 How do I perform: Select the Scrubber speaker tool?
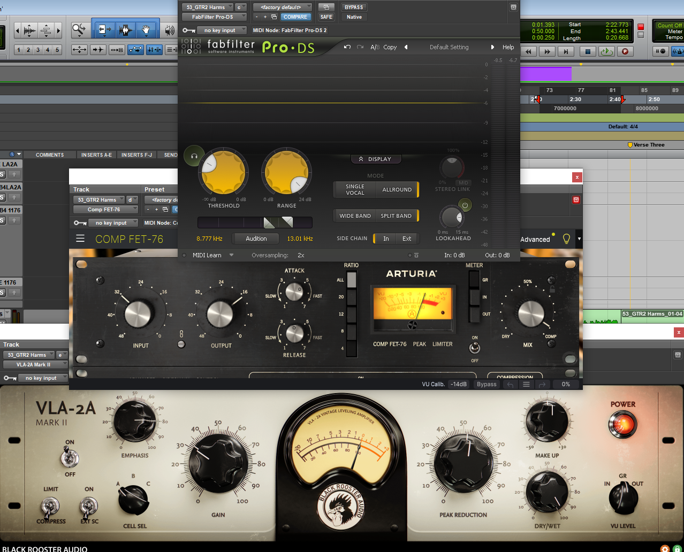click(170, 29)
